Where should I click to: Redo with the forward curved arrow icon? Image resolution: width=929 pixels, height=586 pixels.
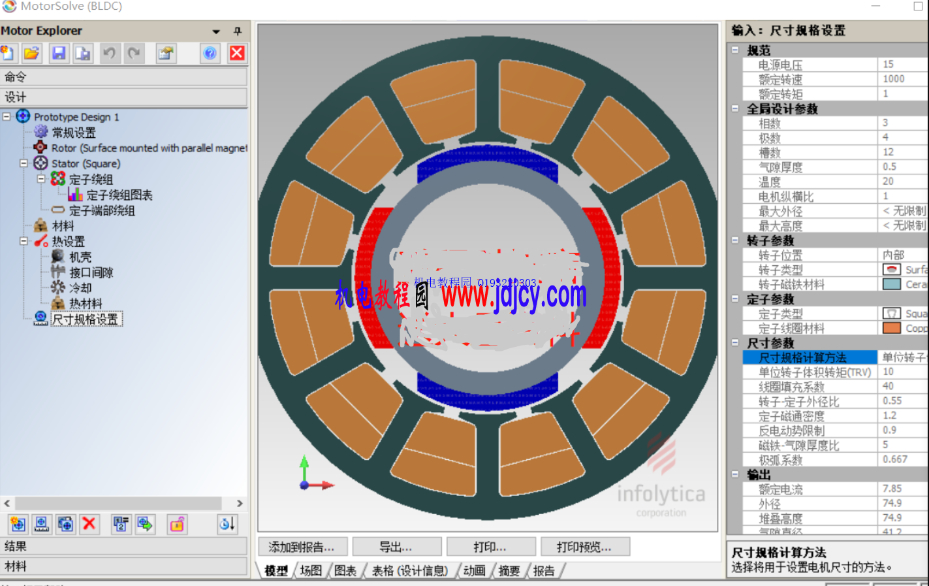point(134,53)
